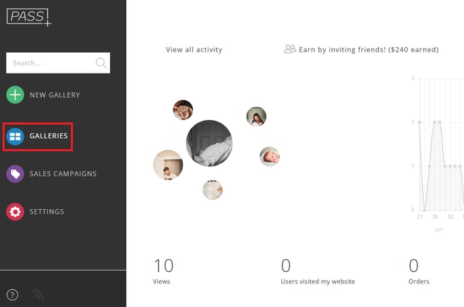The width and height of the screenshot is (464, 307).
Task: Select the Galleries menu label
Action: (49, 136)
